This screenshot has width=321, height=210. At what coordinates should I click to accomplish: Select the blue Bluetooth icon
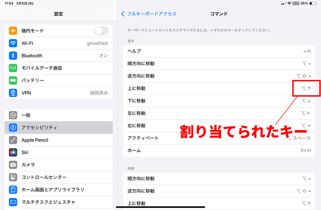click(13, 56)
